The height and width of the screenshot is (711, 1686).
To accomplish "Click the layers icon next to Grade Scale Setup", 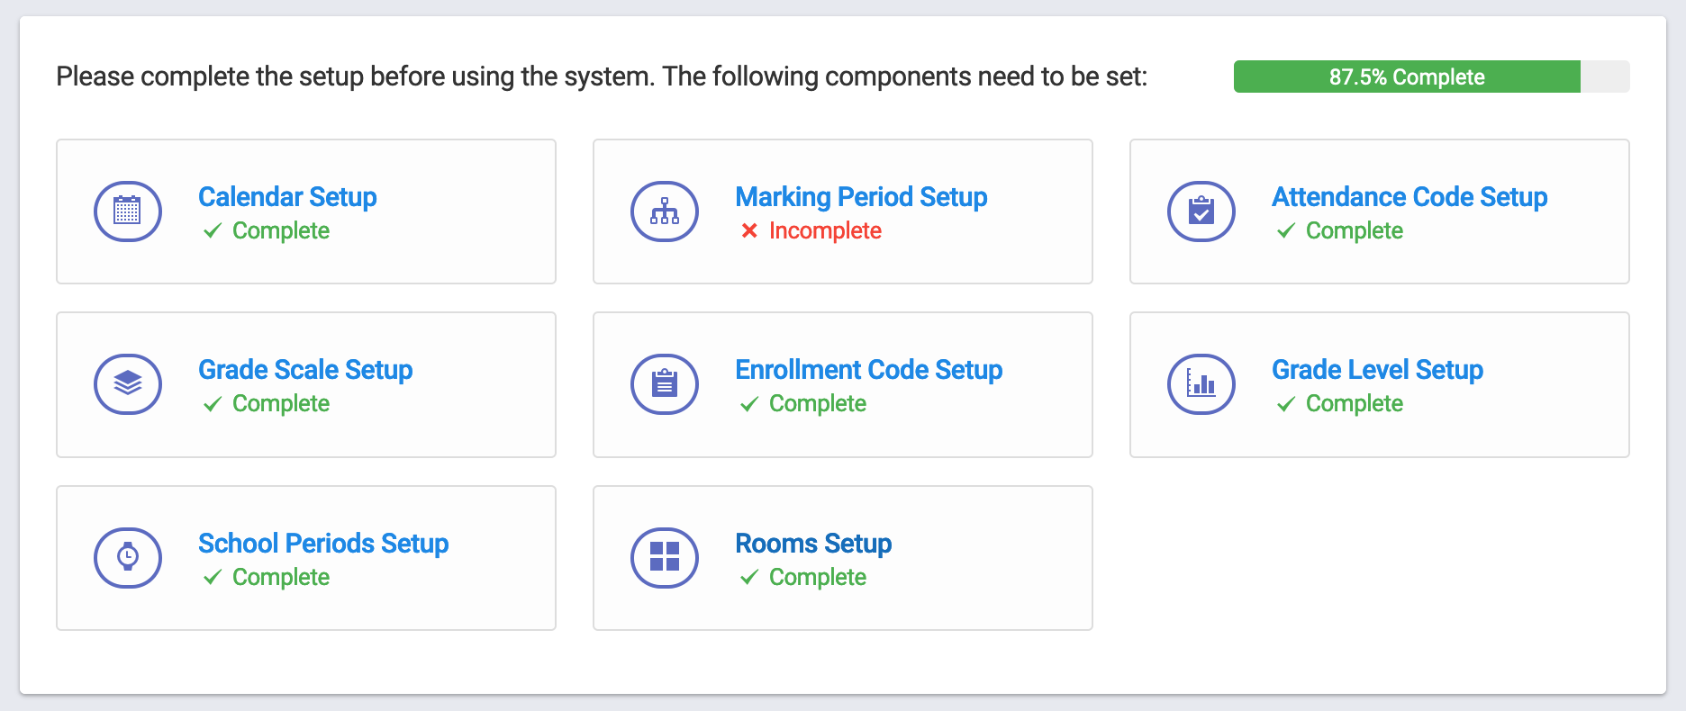I will point(127,384).
